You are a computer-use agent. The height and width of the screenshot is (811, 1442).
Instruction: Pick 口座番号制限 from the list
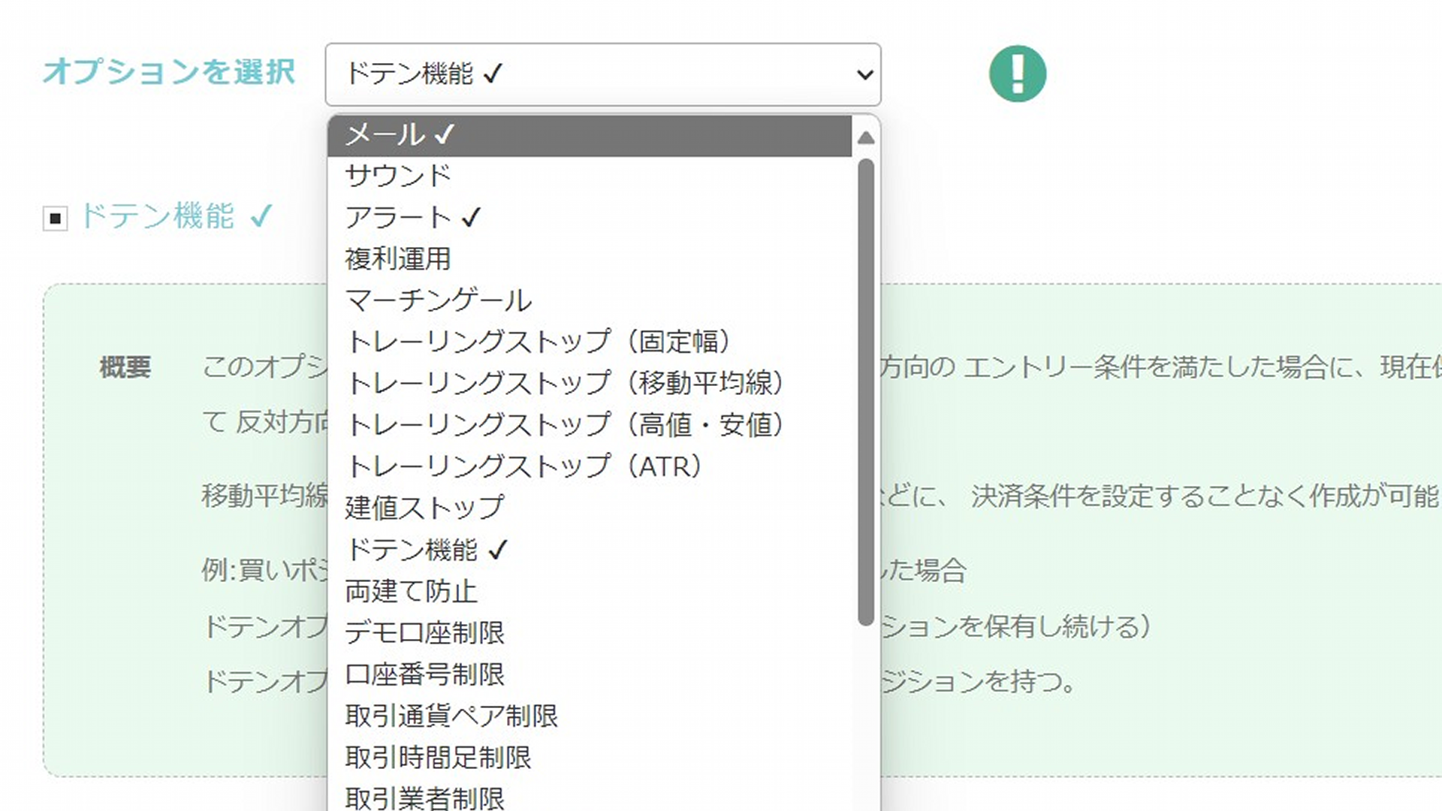[x=590, y=674]
